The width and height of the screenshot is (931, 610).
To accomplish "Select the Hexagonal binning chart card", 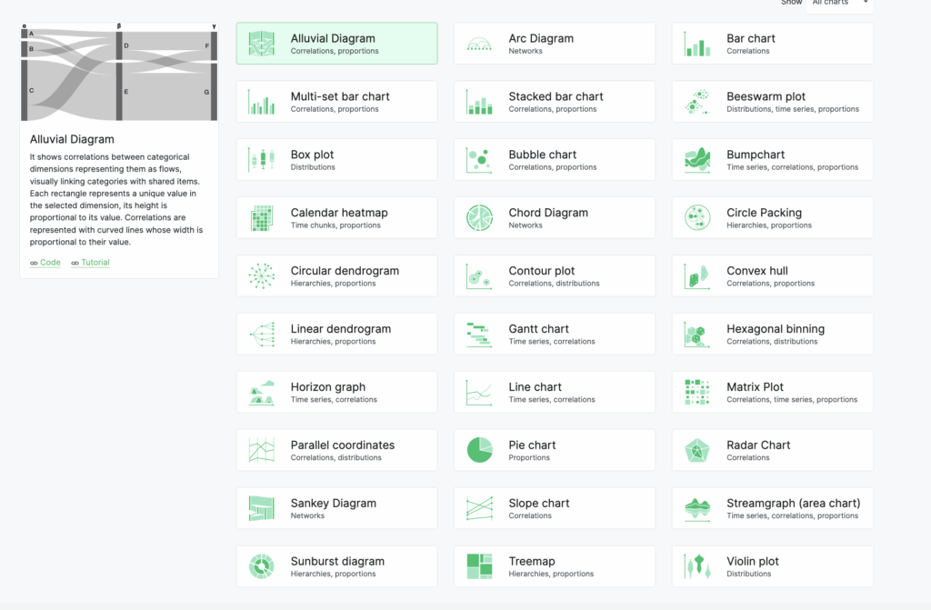I will click(x=773, y=335).
